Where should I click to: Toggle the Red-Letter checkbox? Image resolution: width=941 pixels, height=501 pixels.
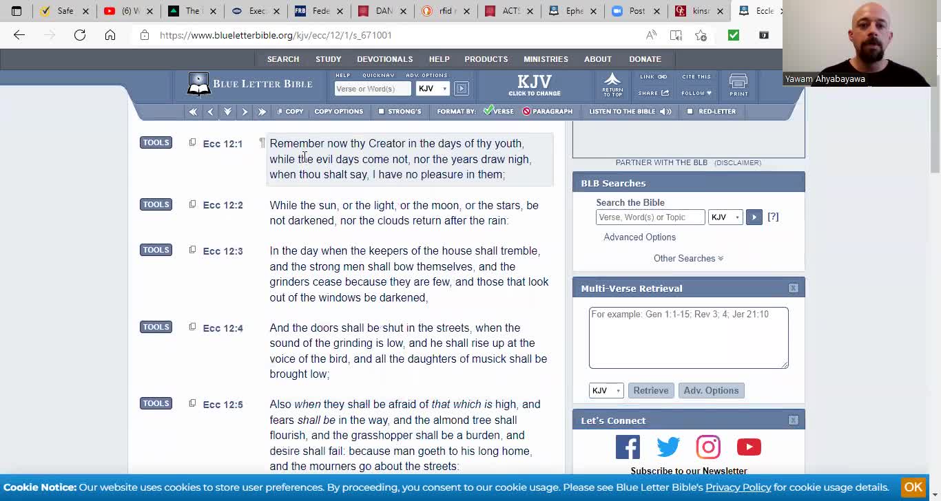pos(690,111)
